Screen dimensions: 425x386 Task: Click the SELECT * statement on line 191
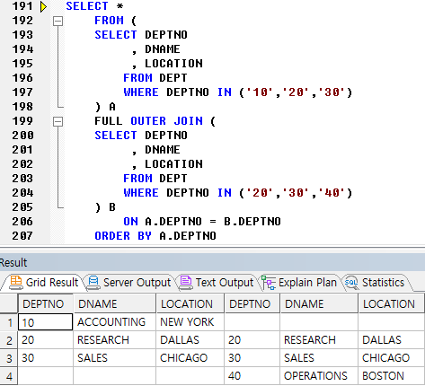click(x=94, y=6)
